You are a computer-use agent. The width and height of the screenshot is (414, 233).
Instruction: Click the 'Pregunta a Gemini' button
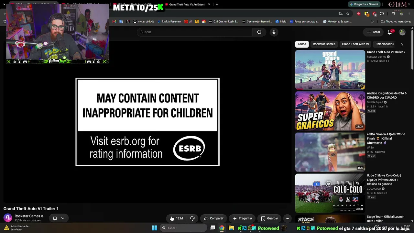tap(364, 4)
